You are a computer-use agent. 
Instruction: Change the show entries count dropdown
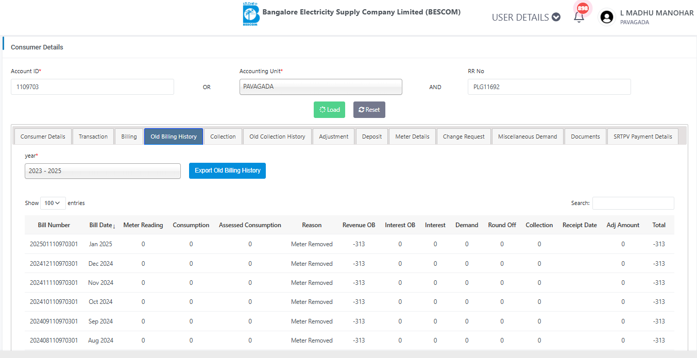[x=53, y=203]
